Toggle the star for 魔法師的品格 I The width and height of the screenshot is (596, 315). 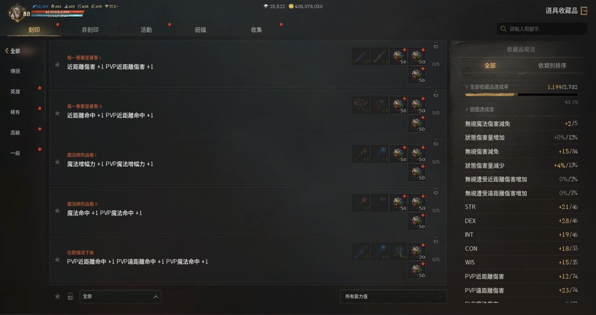click(57, 162)
